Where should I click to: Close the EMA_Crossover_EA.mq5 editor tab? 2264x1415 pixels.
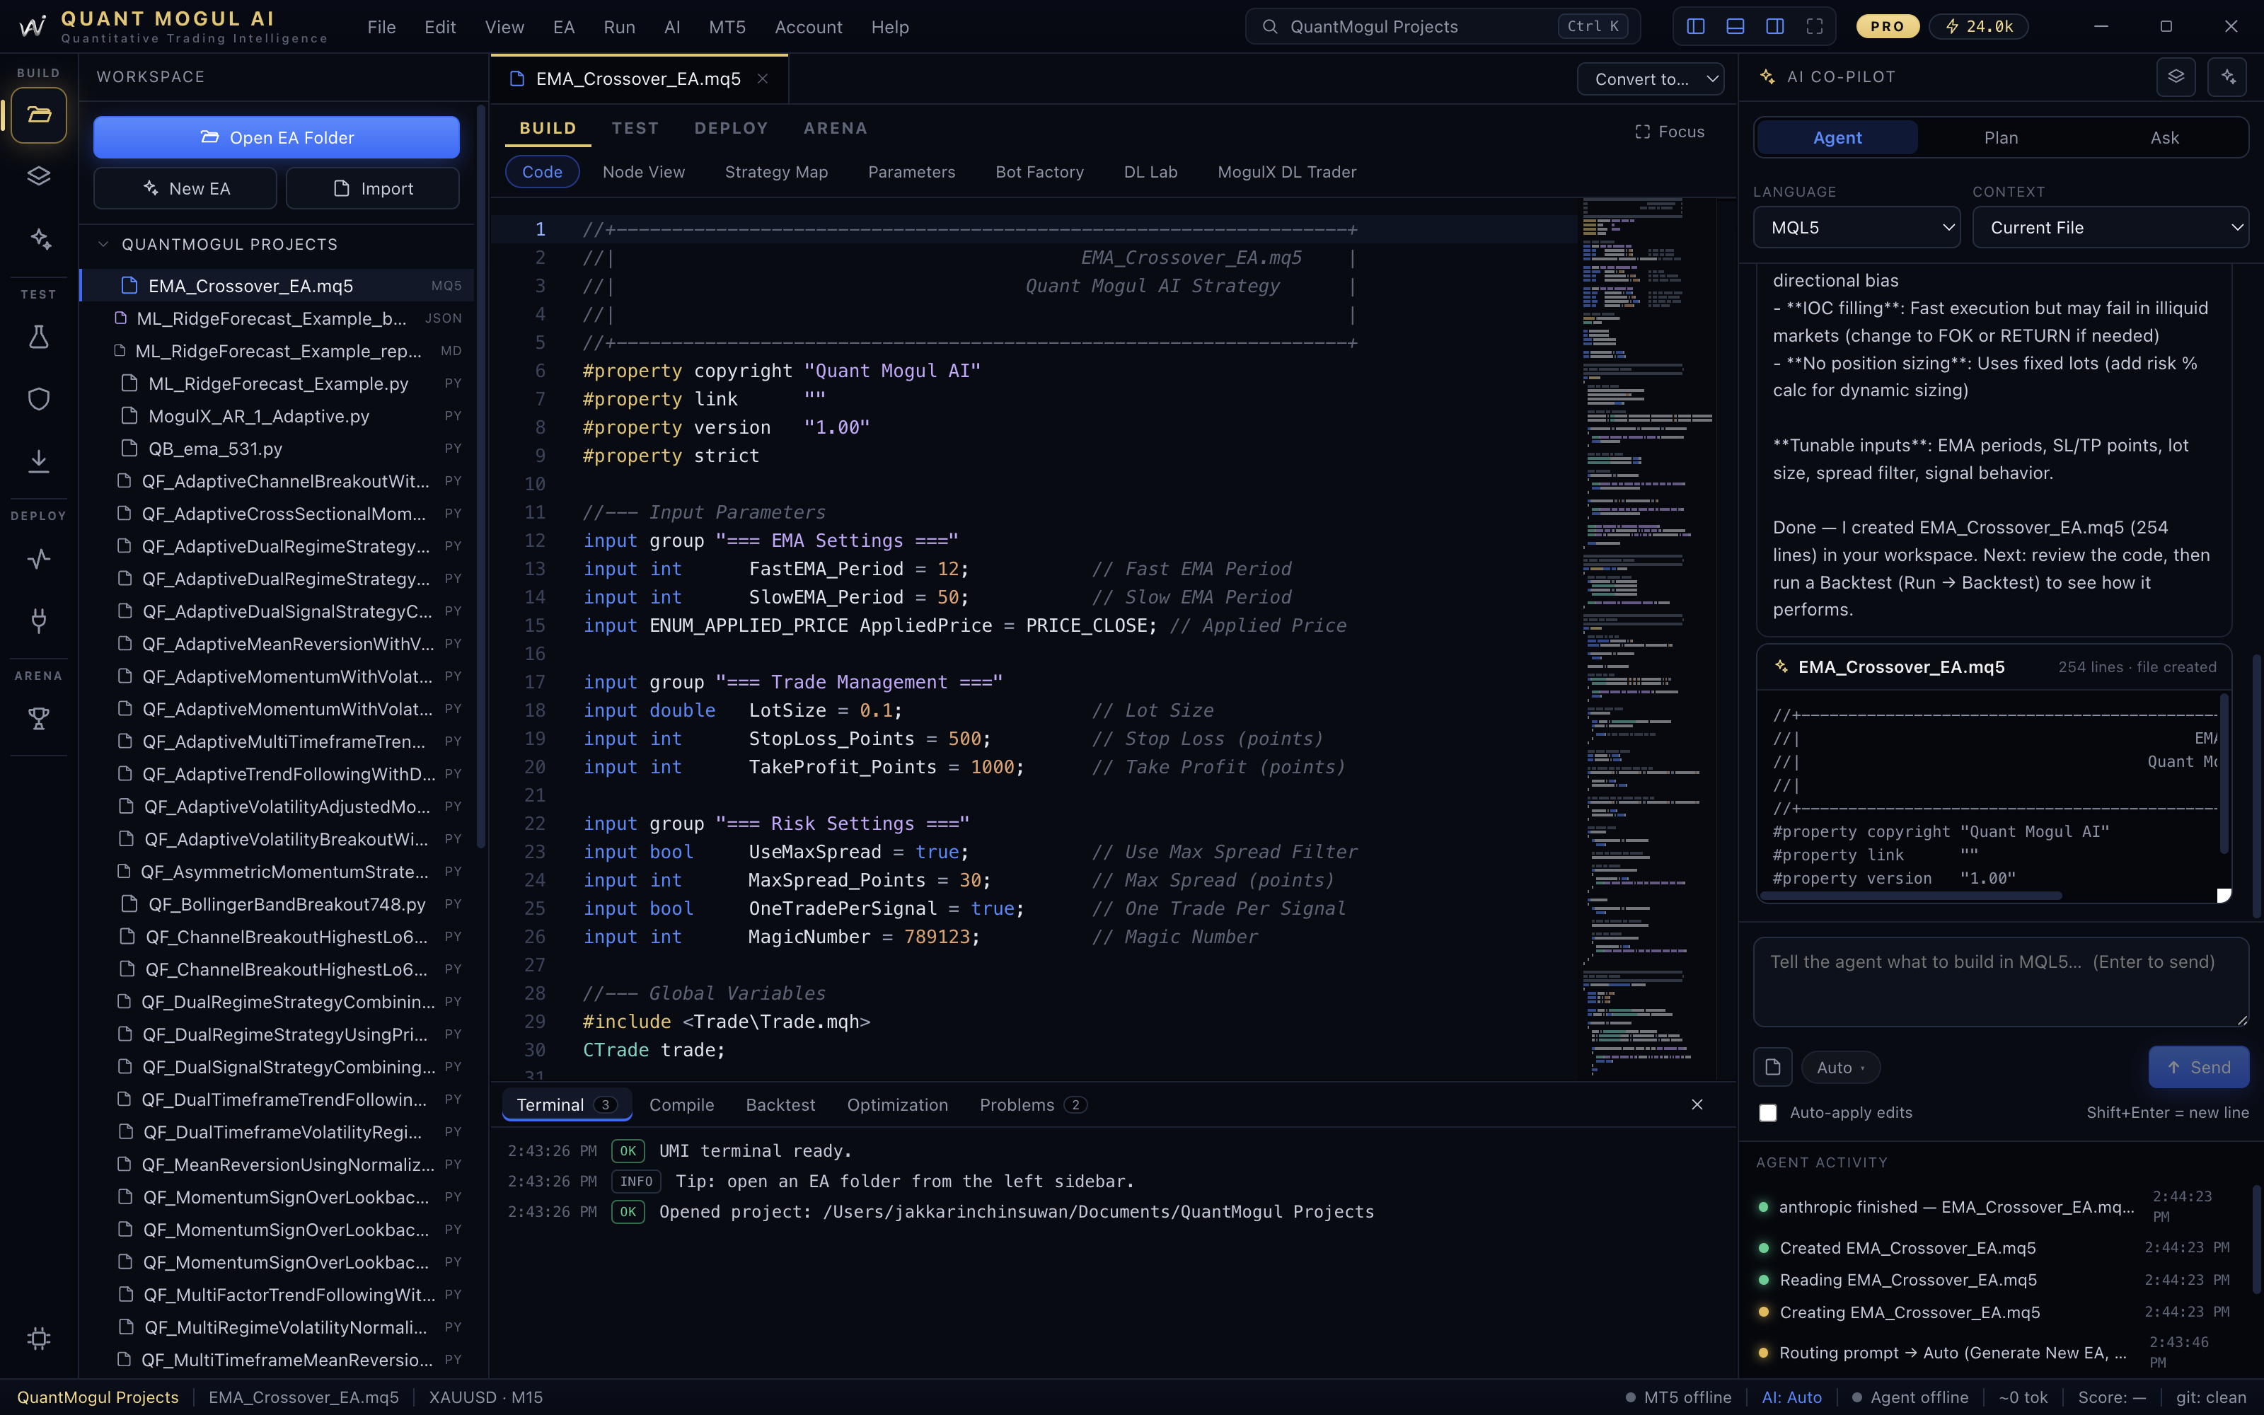763,79
